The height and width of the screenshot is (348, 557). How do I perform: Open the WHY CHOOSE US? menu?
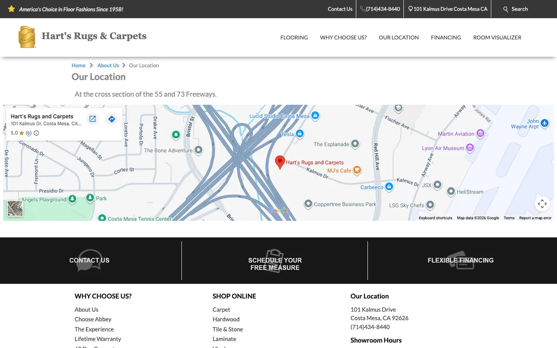click(343, 38)
